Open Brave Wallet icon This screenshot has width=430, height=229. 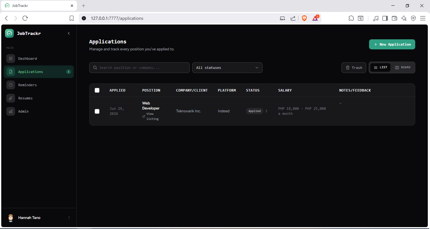click(x=395, y=18)
